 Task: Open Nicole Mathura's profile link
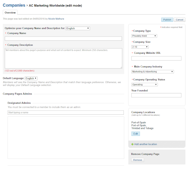(x=56, y=19)
